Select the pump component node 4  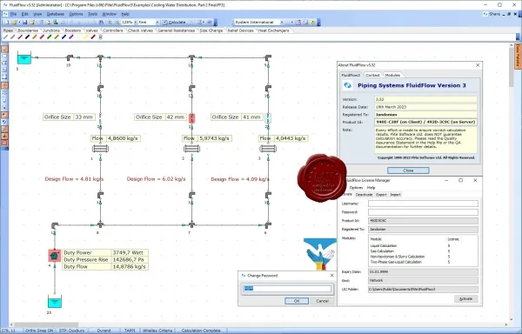[x=54, y=256]
